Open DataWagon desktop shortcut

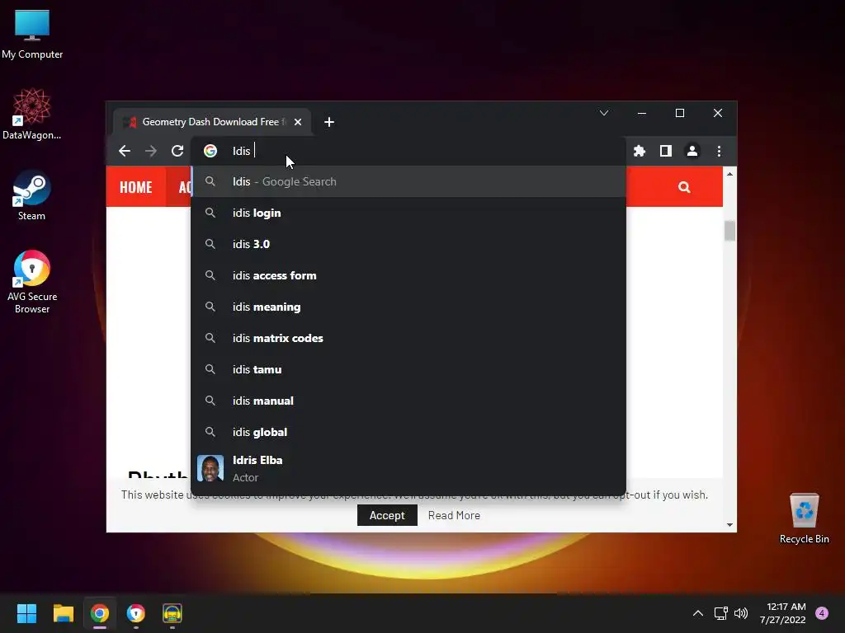[32, 114]
